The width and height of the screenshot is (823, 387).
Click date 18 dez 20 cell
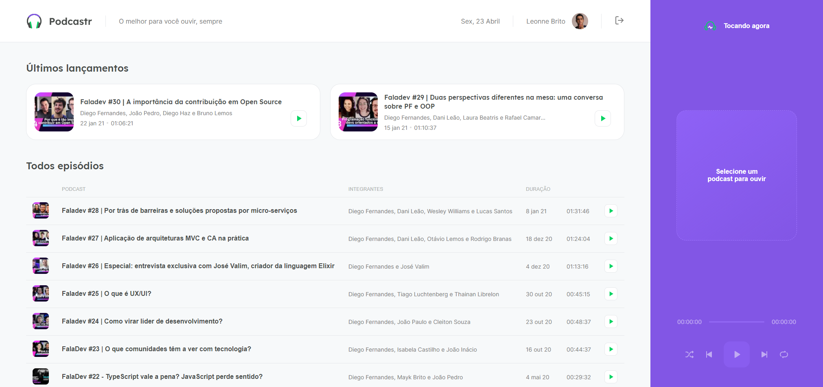[x=539, y=239]
